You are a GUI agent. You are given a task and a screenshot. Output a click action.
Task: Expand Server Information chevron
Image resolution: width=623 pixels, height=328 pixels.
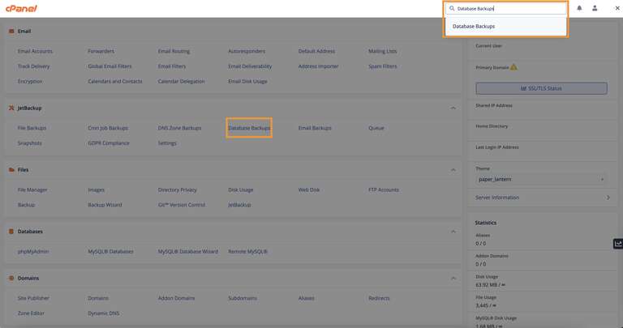pos(608,198)
